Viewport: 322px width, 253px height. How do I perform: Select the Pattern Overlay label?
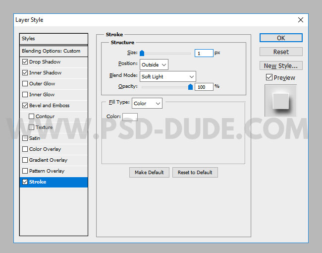pos(47,171)
